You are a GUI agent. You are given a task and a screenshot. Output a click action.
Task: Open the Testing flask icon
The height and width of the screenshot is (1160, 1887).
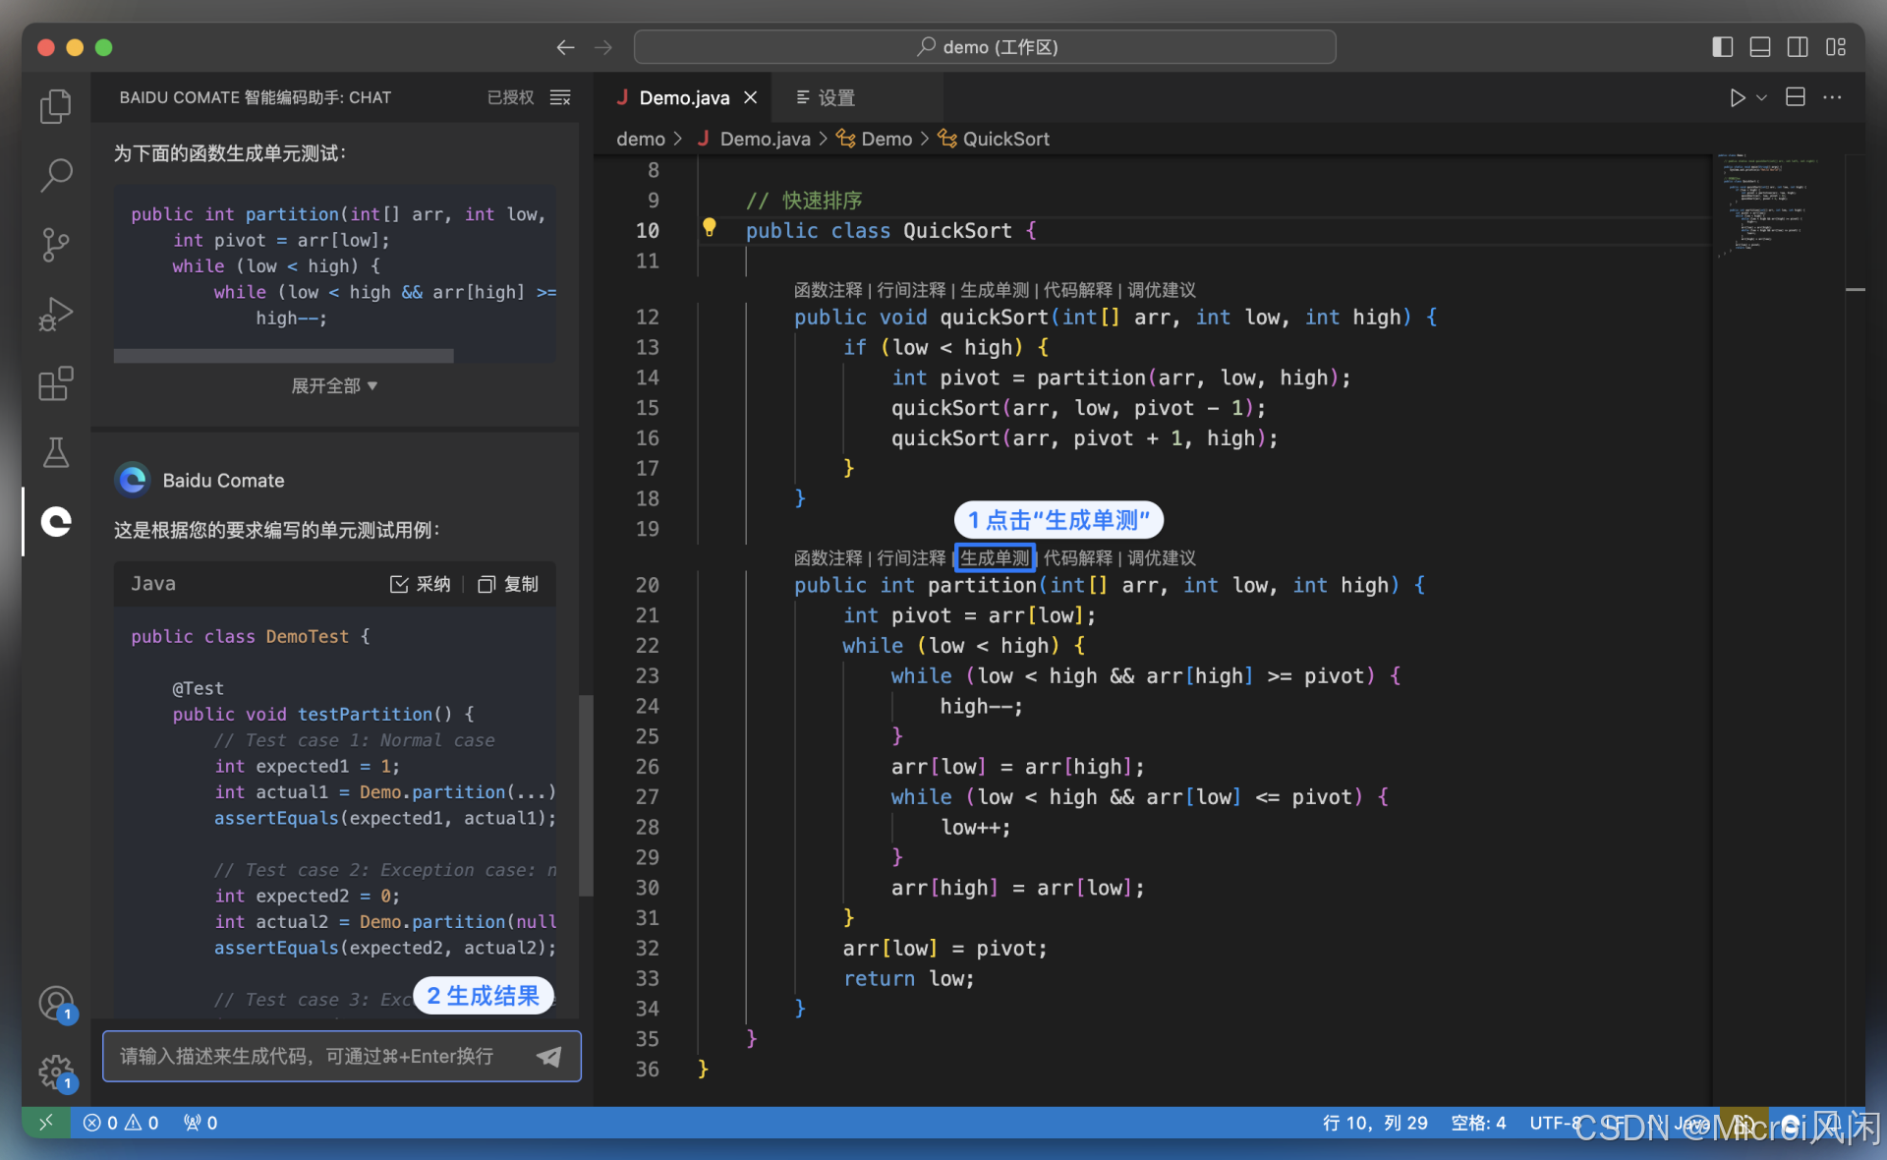[55, 452]
